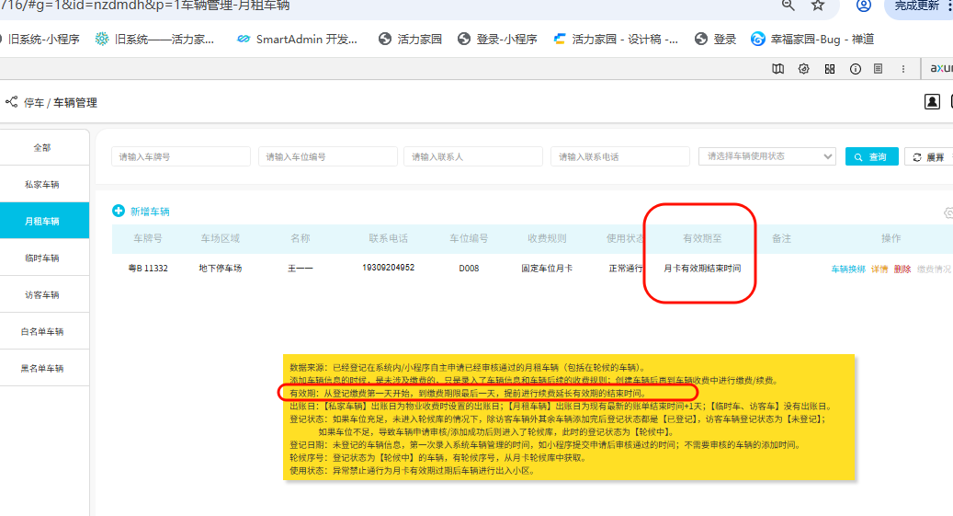Select the 访客车辆 category tab
Viewport: 953px width, 516px height.
(x=42, y=294)
